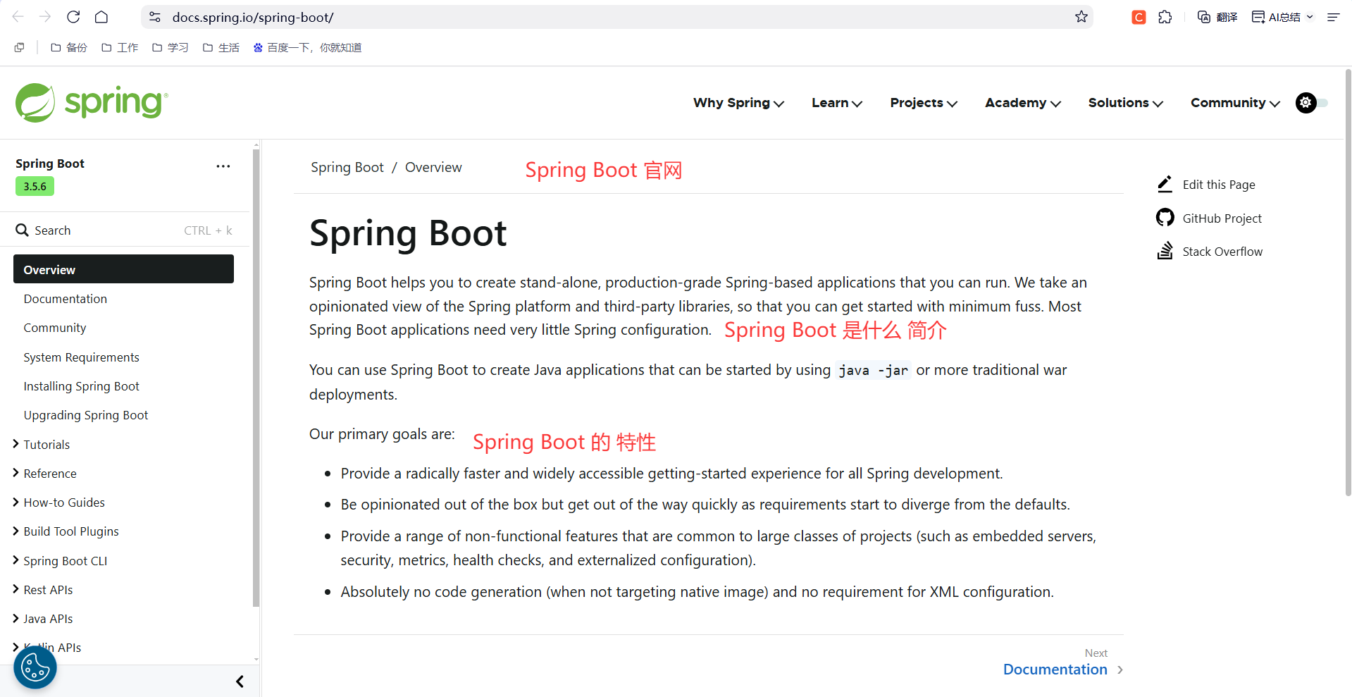This screenshot has height=697, width=1352.
Task: Click the main page vertical scrollbar
Action: coord(1348,282)
